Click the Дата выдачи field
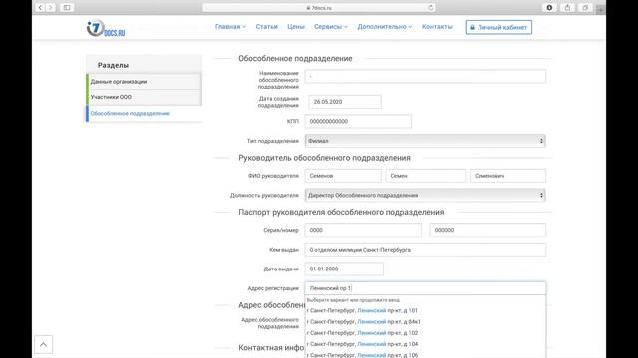This screenshot has width=638, height=358. (x=344, y=268)
